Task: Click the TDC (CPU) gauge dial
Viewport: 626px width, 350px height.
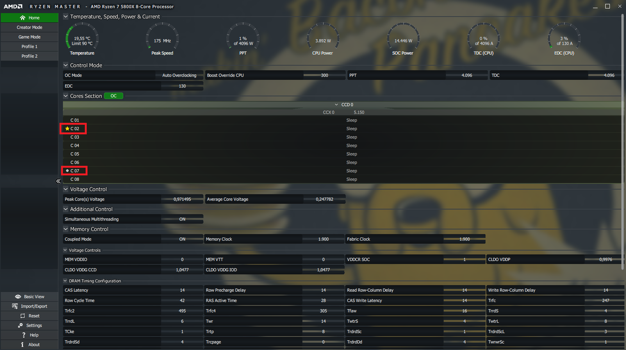Action: (484, 37)
